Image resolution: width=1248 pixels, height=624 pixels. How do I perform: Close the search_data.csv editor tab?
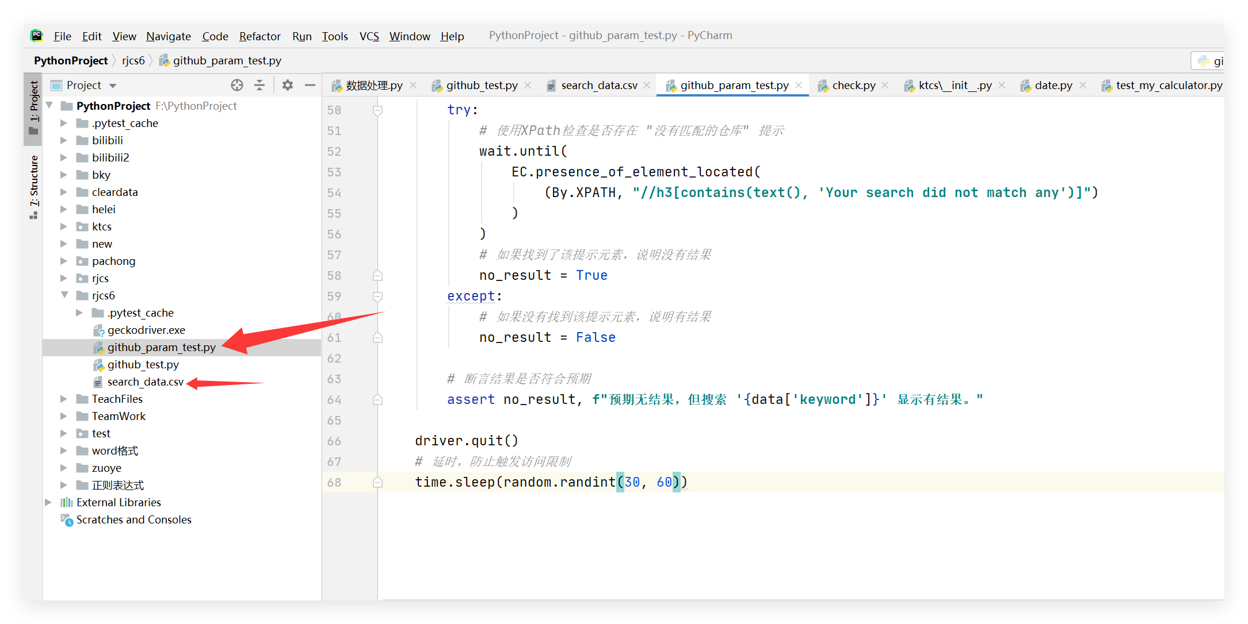pyautogui.click(x=647, y=85)
